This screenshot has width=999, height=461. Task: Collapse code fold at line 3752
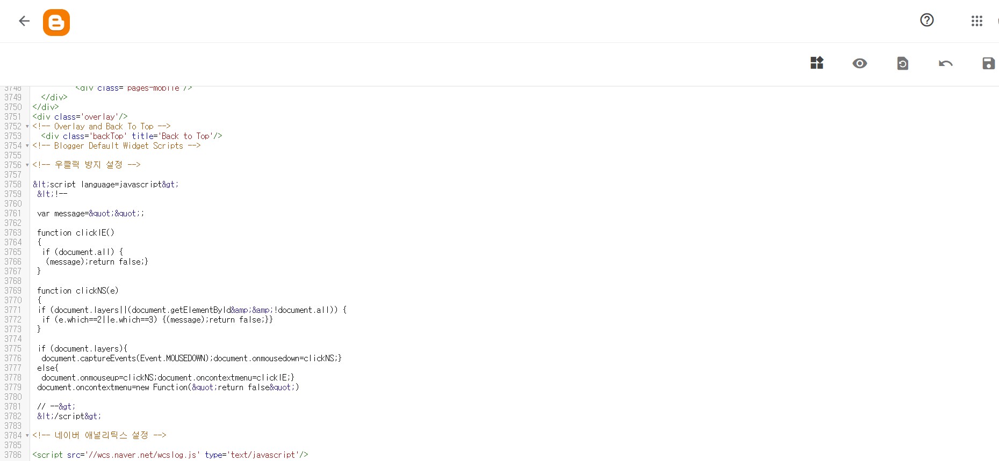pos(27,127)
